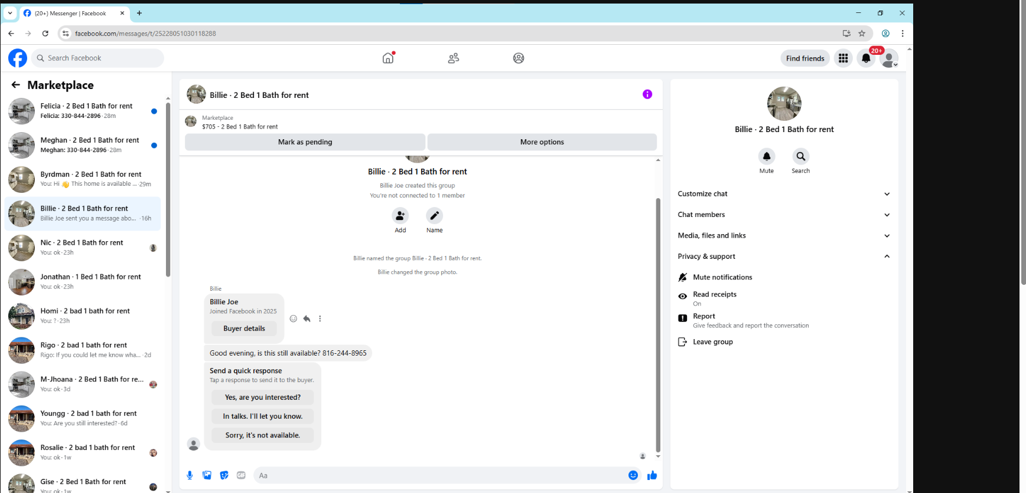Open the Notifications bell icon
Viewport: 1026px width, 493px height.
coord(866,58)
